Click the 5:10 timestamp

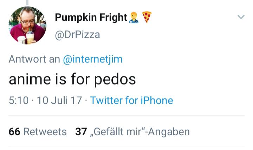18,101
